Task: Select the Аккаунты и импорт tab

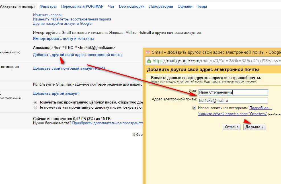Action: [17, 7]
